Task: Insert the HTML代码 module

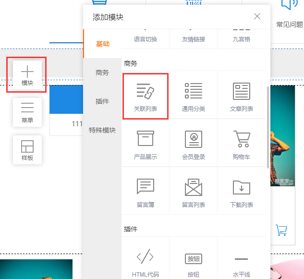Action: tap(146, 262)
